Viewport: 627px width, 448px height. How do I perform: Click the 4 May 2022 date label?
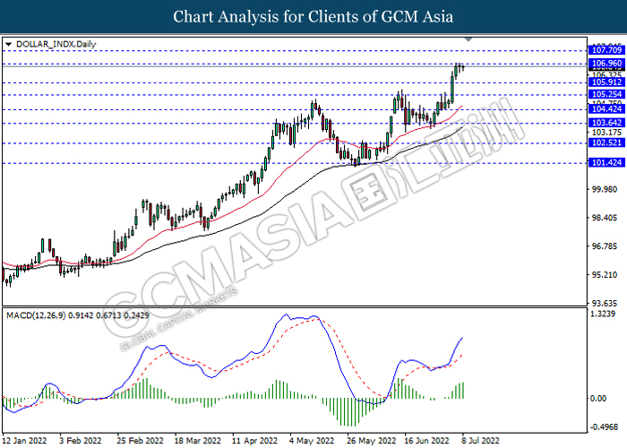point(312,441)
